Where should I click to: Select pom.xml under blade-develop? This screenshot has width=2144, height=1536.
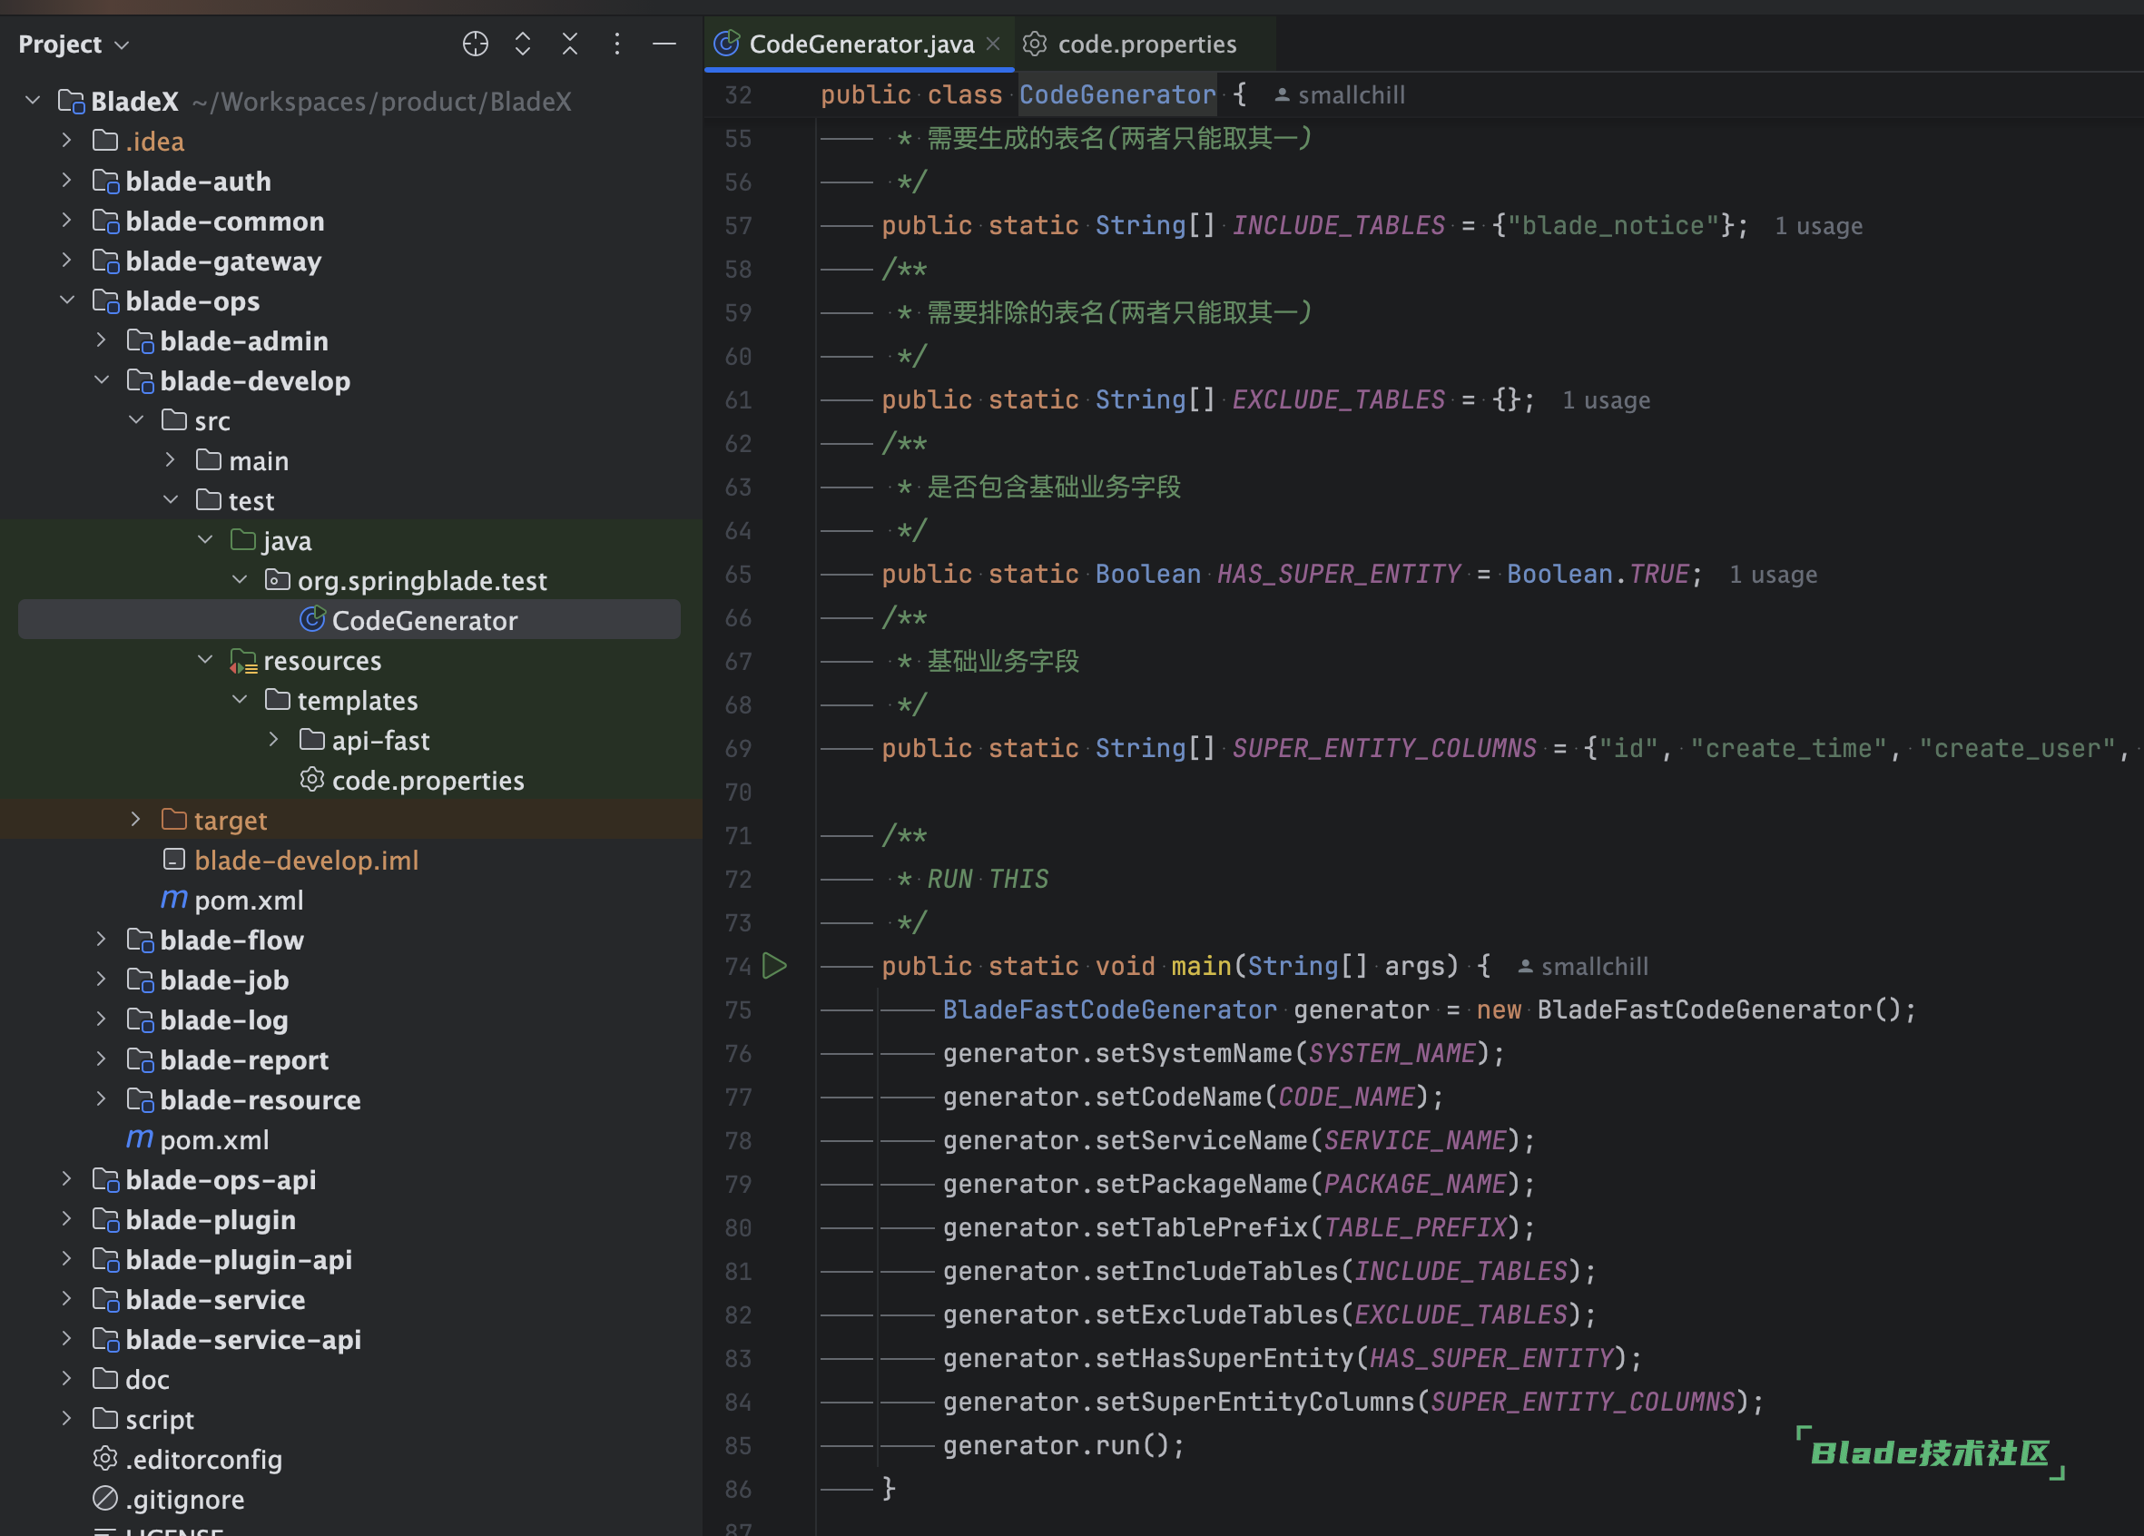[x=232, y=900]
